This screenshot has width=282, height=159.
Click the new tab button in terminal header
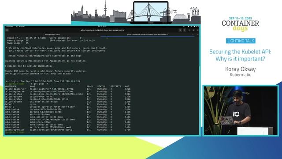[7, 30]
